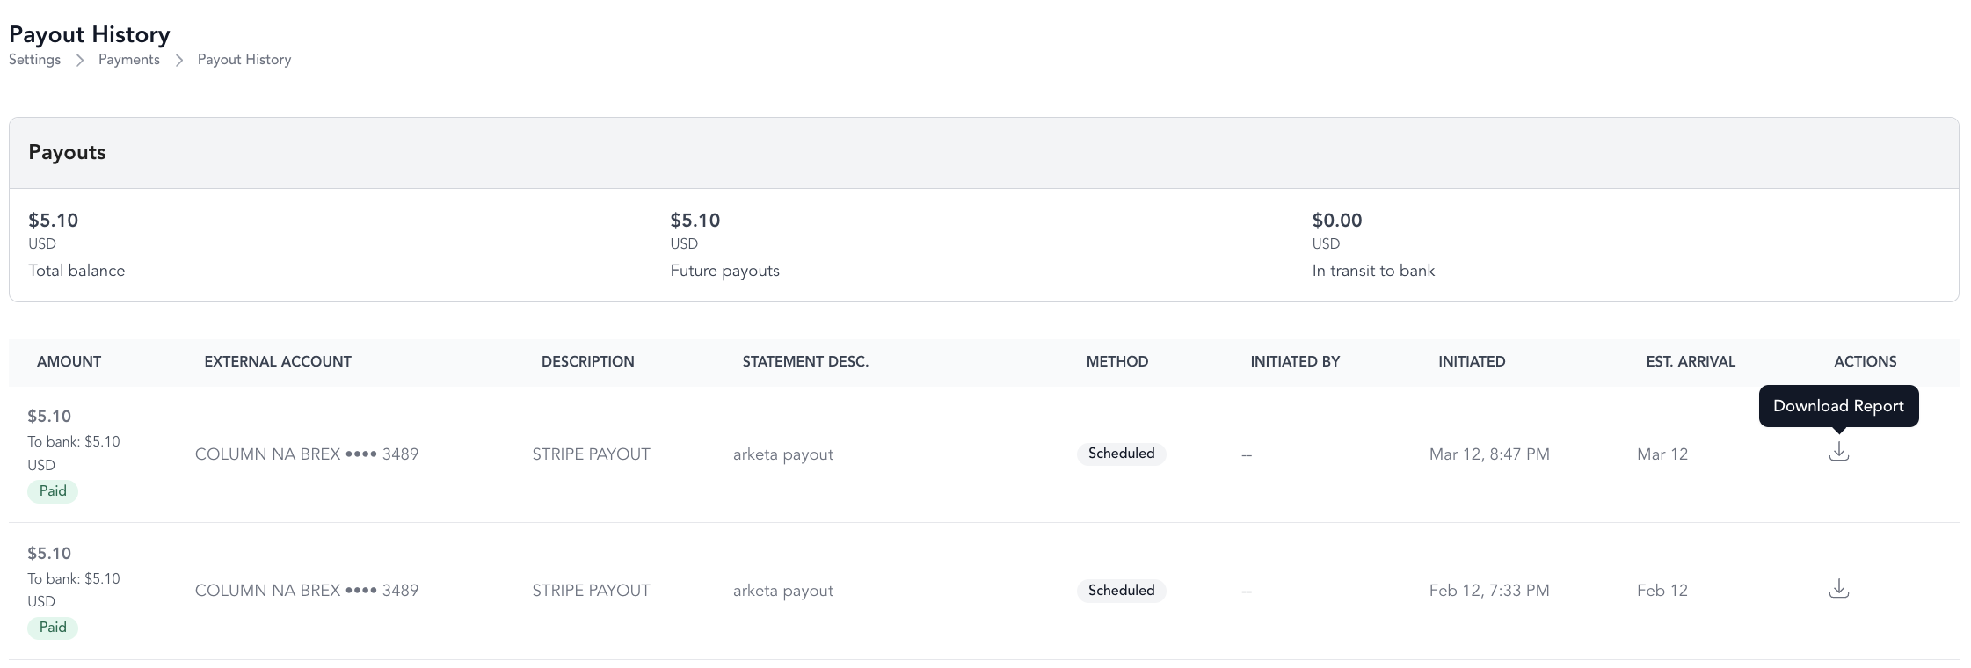Click the METHOD column header
1971x668 pixels.
pyautogui.click(x=1117, y=361)
